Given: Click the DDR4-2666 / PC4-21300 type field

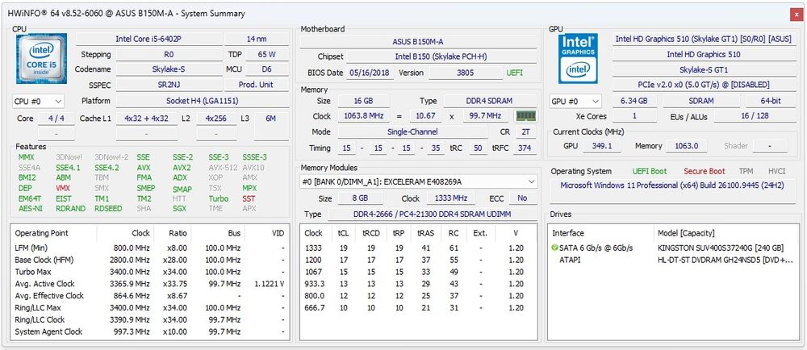Looking at the screenshot, I should pos(433,215).
